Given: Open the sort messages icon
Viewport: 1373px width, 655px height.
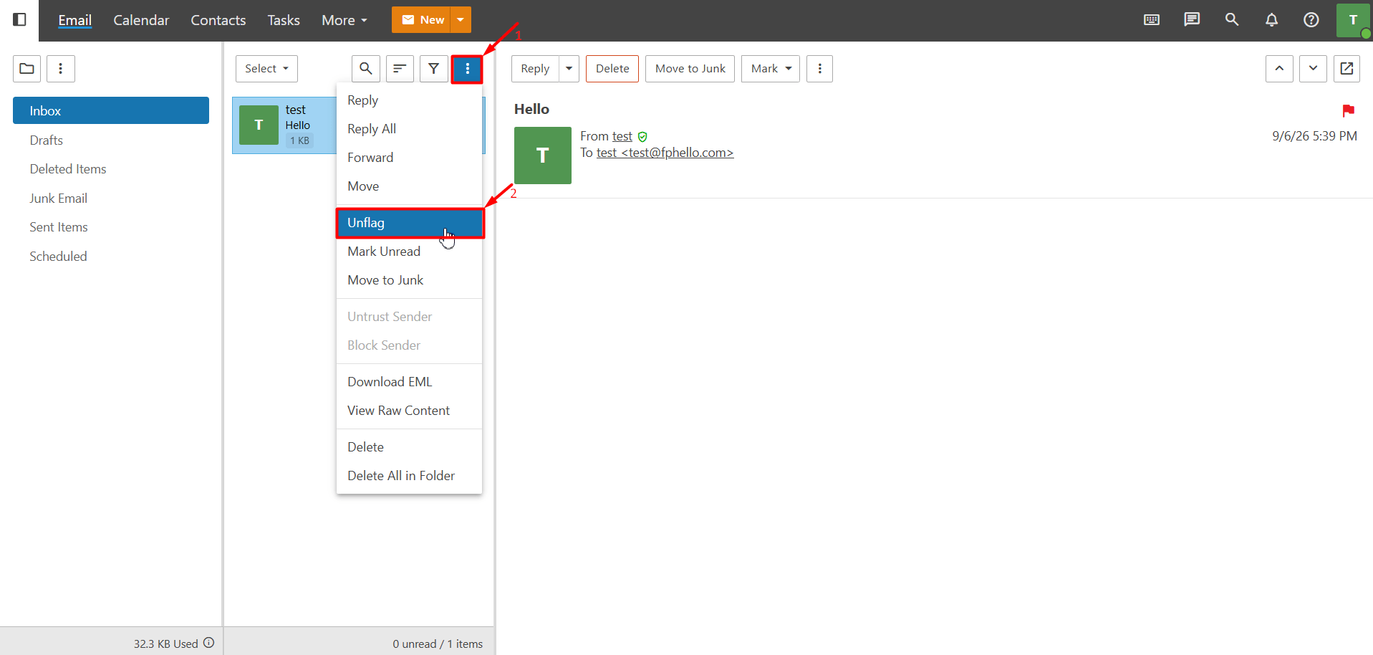Looking at the screenshot, I should click(400, 69).
